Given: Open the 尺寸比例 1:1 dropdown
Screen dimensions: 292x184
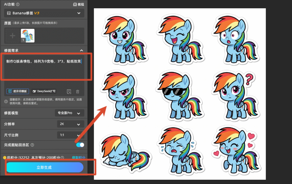Looking at the screenshot, I should (x=71, y=135).
